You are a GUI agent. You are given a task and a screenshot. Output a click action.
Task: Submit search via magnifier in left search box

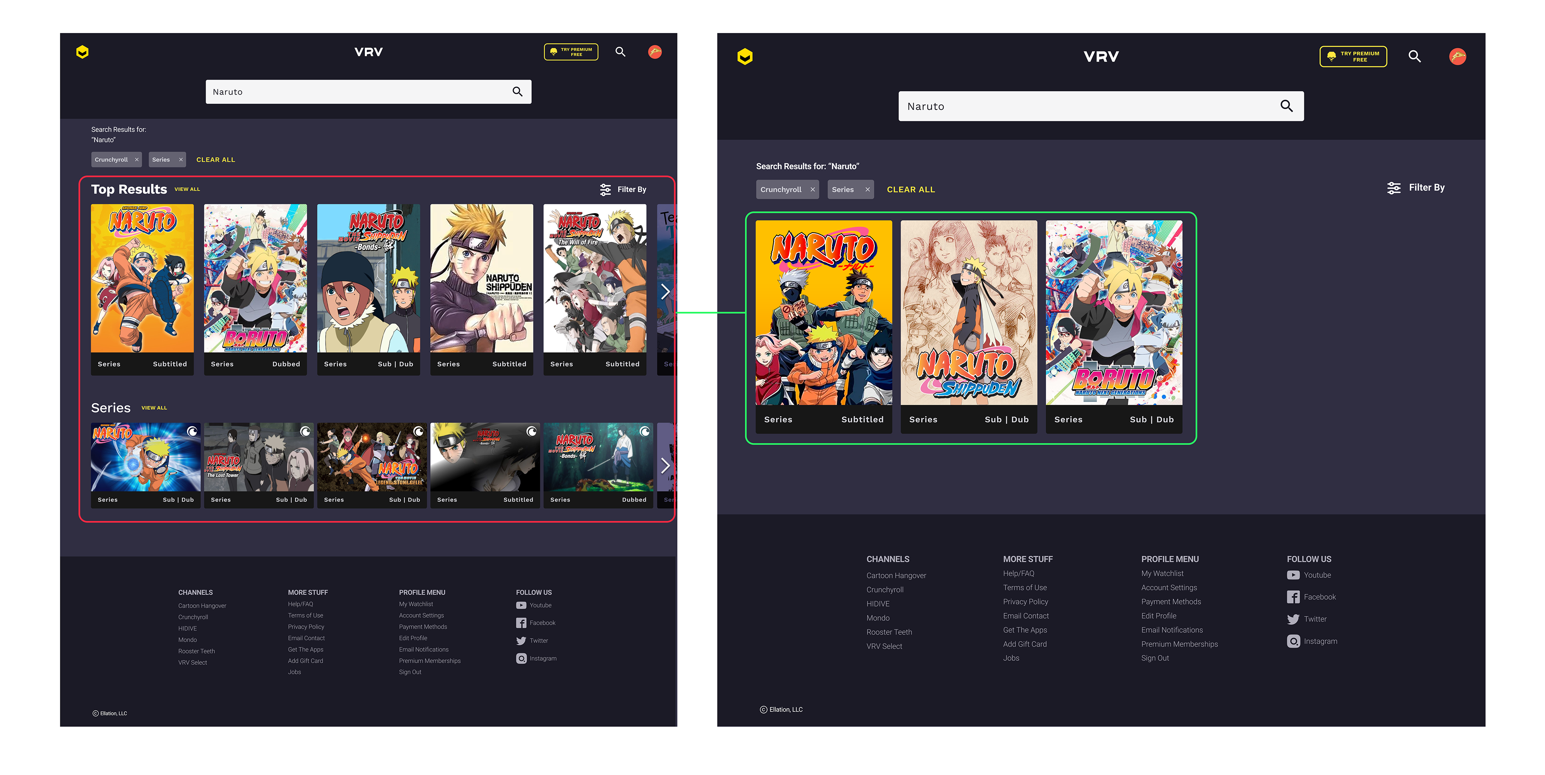[517, 92]
